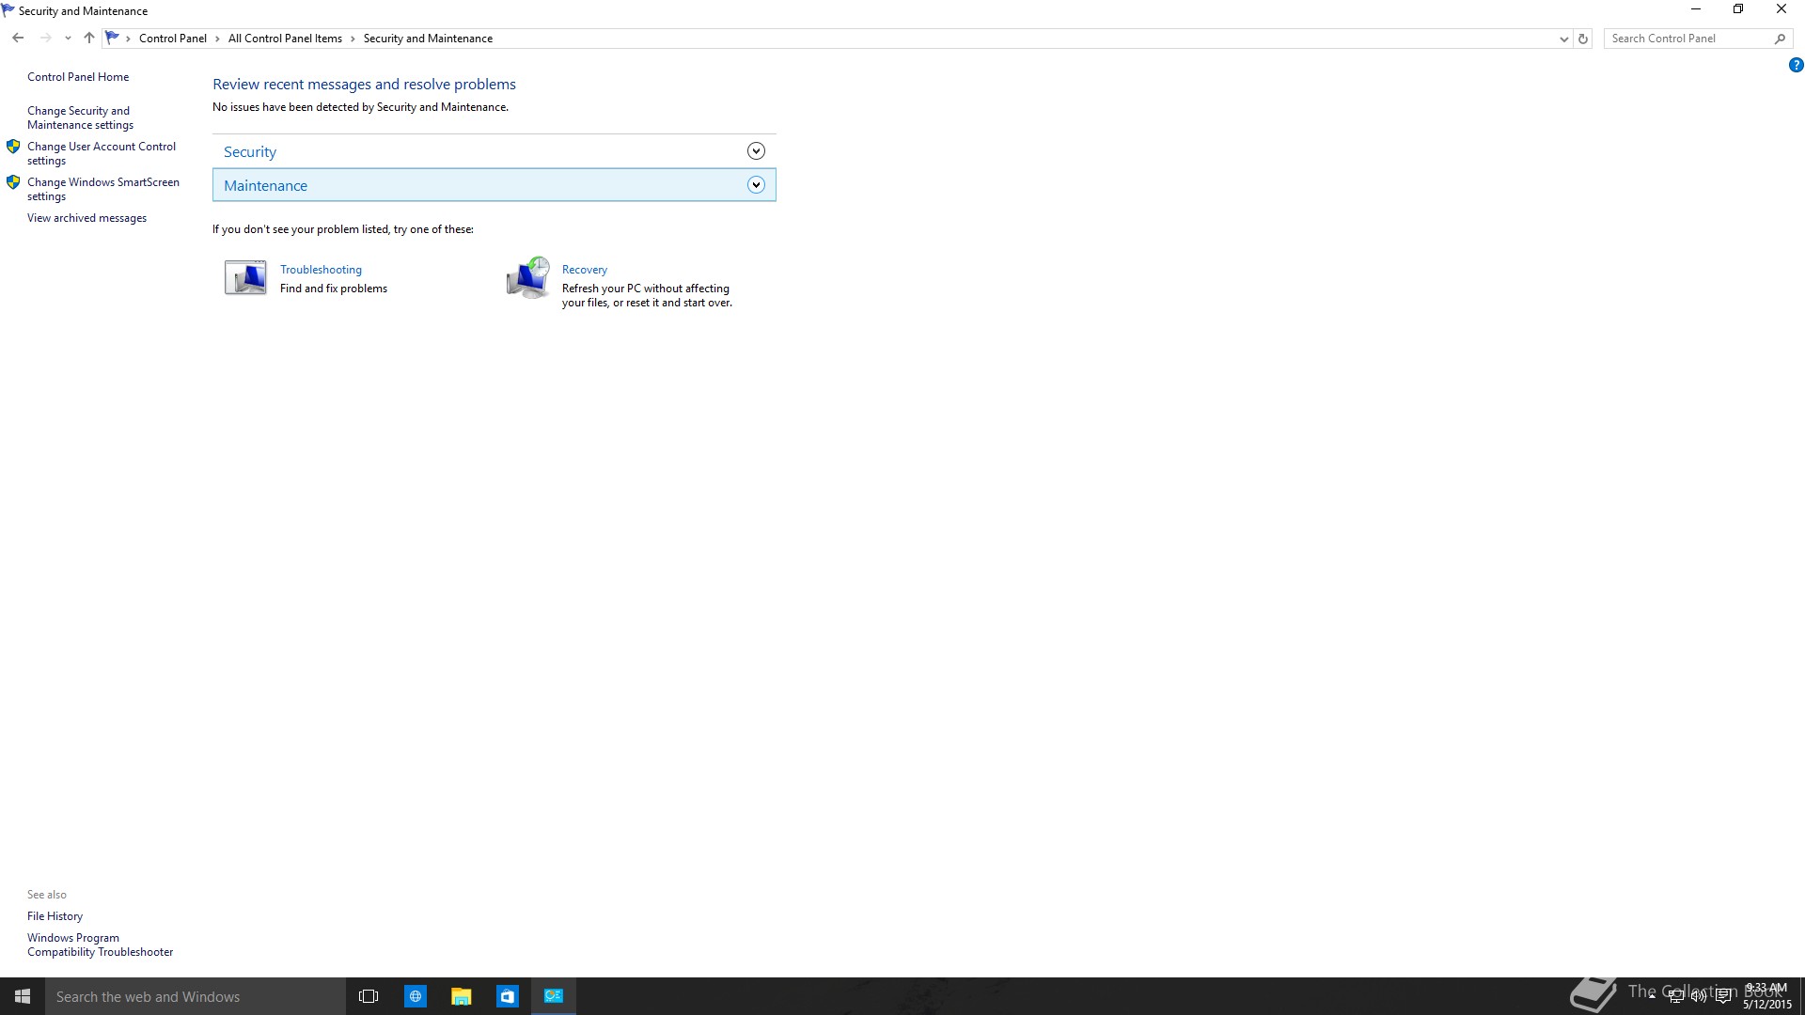Open the Windows Start menu
Screen dimensions: 1805x1015
[23, 996]
